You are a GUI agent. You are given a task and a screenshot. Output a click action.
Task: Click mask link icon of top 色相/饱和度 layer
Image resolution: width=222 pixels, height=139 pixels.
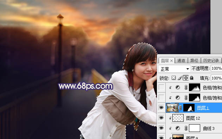[186, 88]
